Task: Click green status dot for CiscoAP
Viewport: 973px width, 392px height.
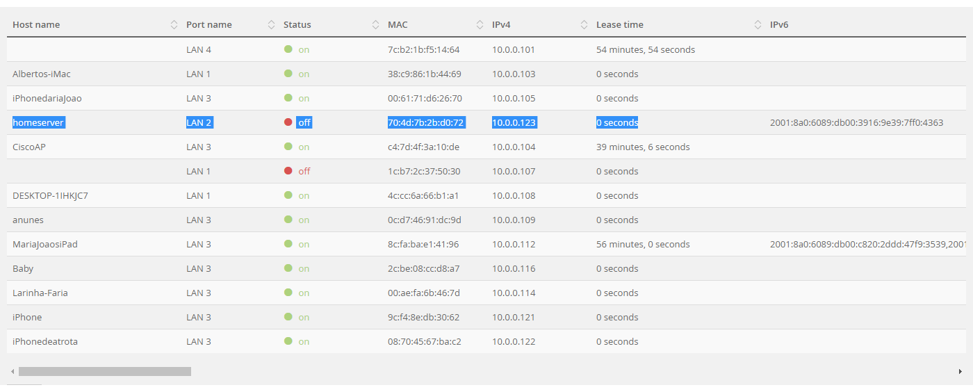Action: click(288, 147)
